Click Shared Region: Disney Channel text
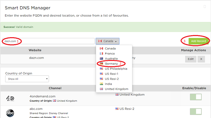Image resolution: width=211 pixels, height=118 pixels. coord(49,113)
